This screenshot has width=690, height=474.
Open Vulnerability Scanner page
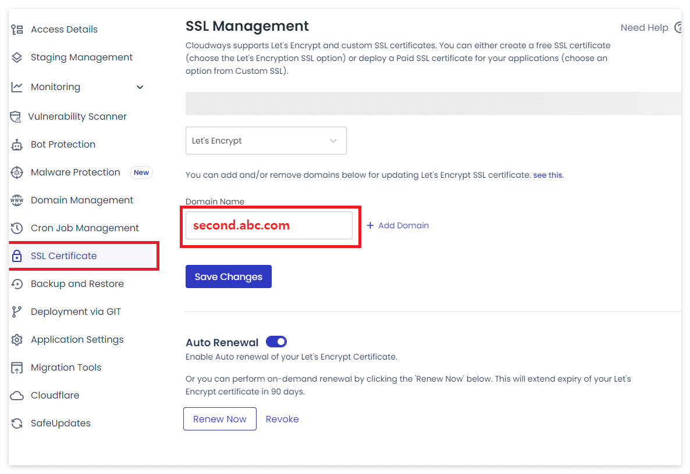point(77,116)
